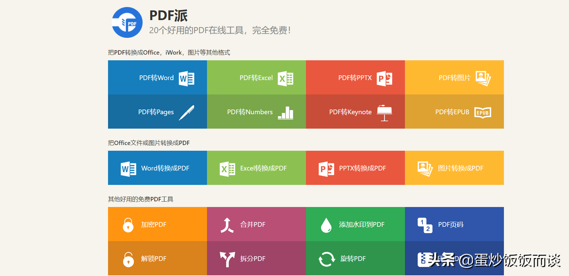Open the PDF转图片 converter link
This screenshot has width=569, height=276.
coord(455,77)
